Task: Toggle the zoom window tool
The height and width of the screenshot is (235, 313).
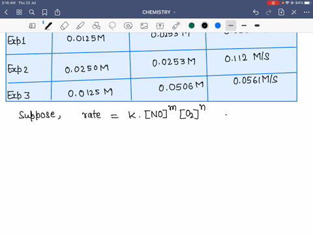Action: pyautogui.click(x=32, y=26)
